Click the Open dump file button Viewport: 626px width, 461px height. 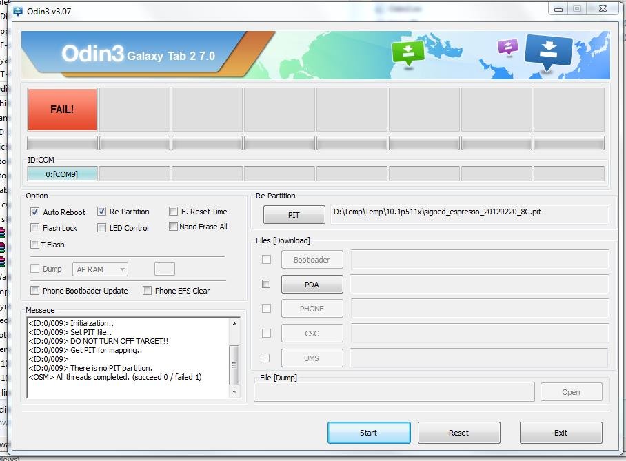click(x=572, y=392)
